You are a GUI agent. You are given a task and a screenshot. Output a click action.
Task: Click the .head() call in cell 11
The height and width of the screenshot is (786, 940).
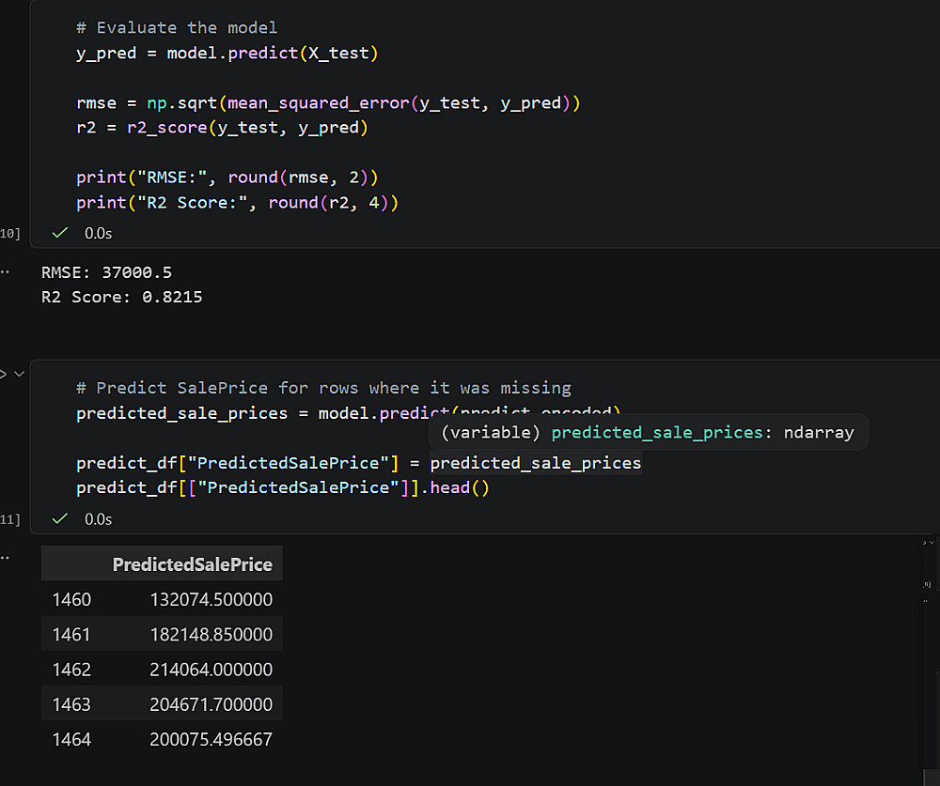pyautogui.click(x=459, y=487)
